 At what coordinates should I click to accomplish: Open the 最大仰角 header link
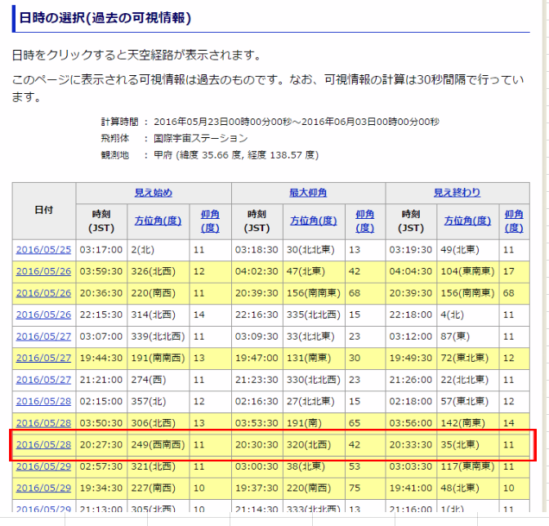(x=308, y=193)
